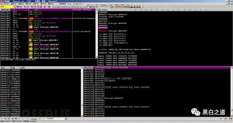Open Memory map via M button
The width and height of the screenshot is (233, 123).
click(x=58, y=7)
